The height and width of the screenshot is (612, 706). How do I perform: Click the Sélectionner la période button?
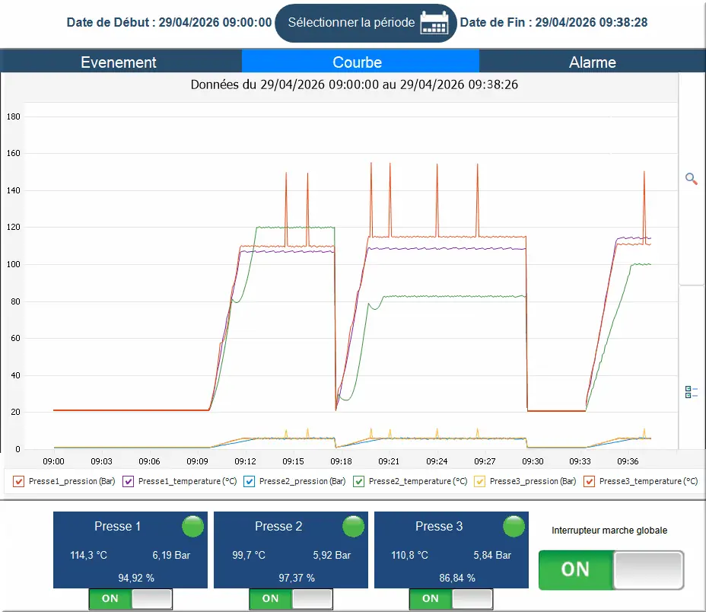click(366, 23)
